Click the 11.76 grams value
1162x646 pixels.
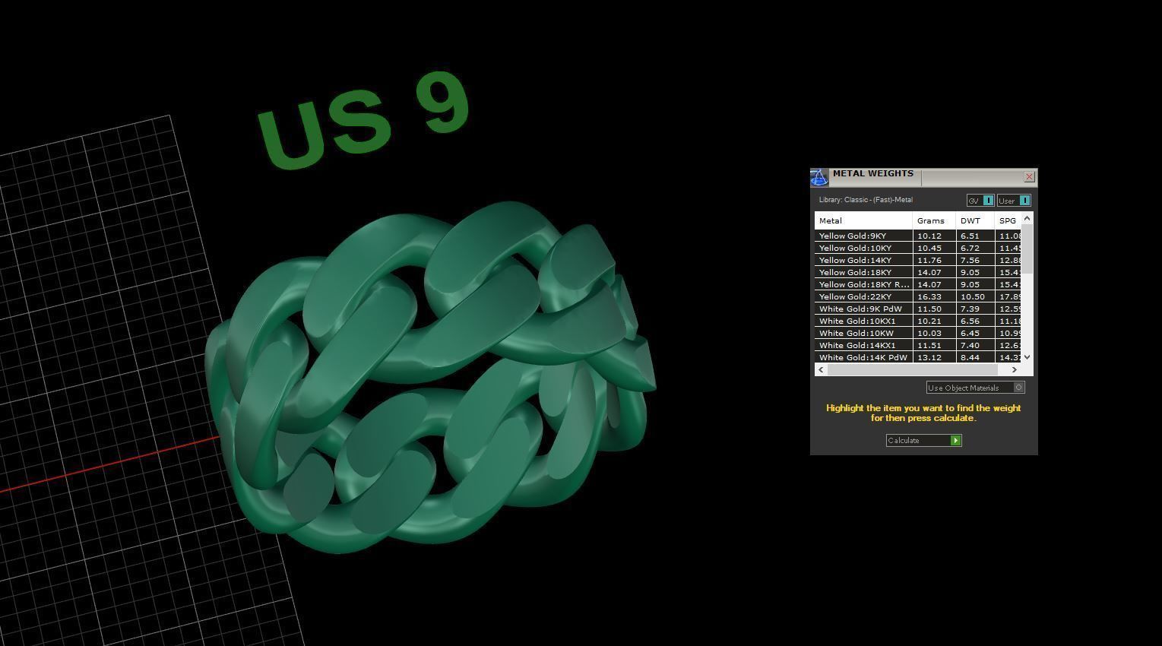coord(929,260)
